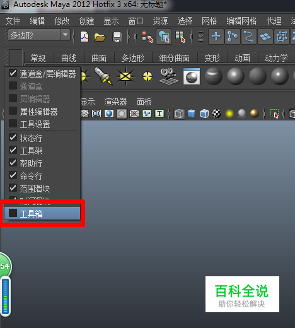Click the New Scene icon
This screenshot has height=328, width=295.
tap(84, 37)
